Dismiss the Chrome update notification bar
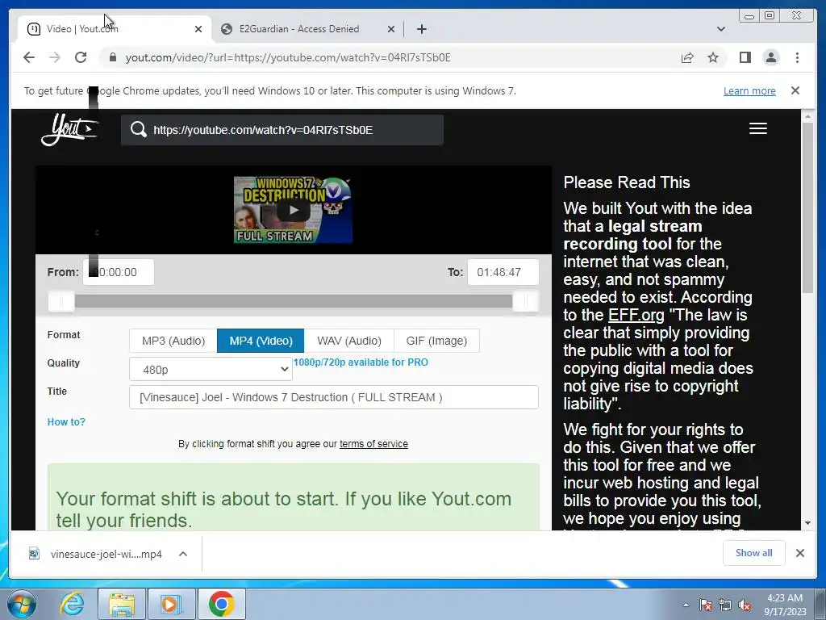The width and height of the screenshot is (826, 620). [x=795, y=90]
